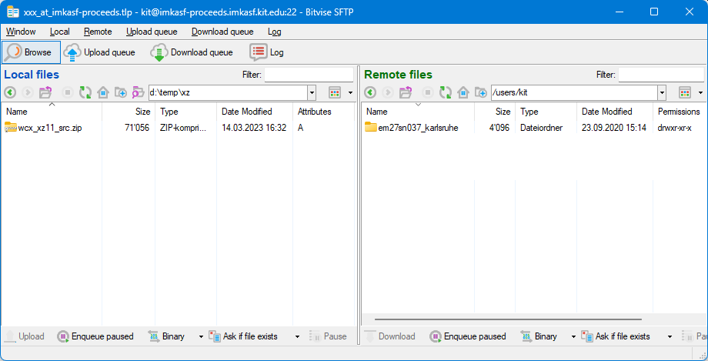Screen dimensions: 708x361
Task: Expand local path d:\temp\xz dropdown
Action: [x=312, y=92]
